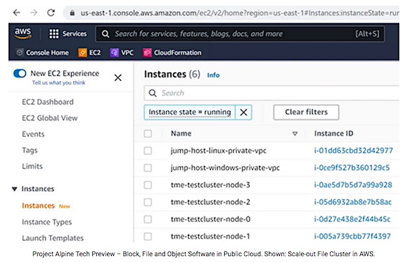This screenshot has width=405, height=263.
Task: Collapse the Instances section in sidebar
Action: [15, 189]
